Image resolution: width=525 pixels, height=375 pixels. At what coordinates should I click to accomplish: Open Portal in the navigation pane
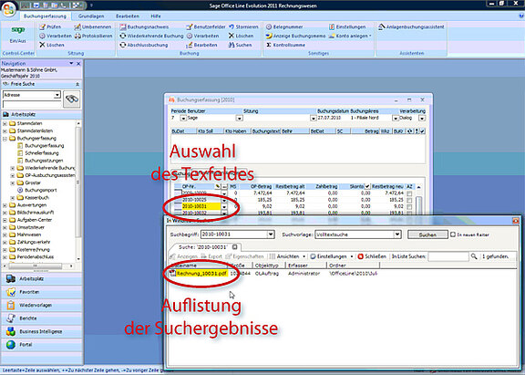(x=42, y=345)
